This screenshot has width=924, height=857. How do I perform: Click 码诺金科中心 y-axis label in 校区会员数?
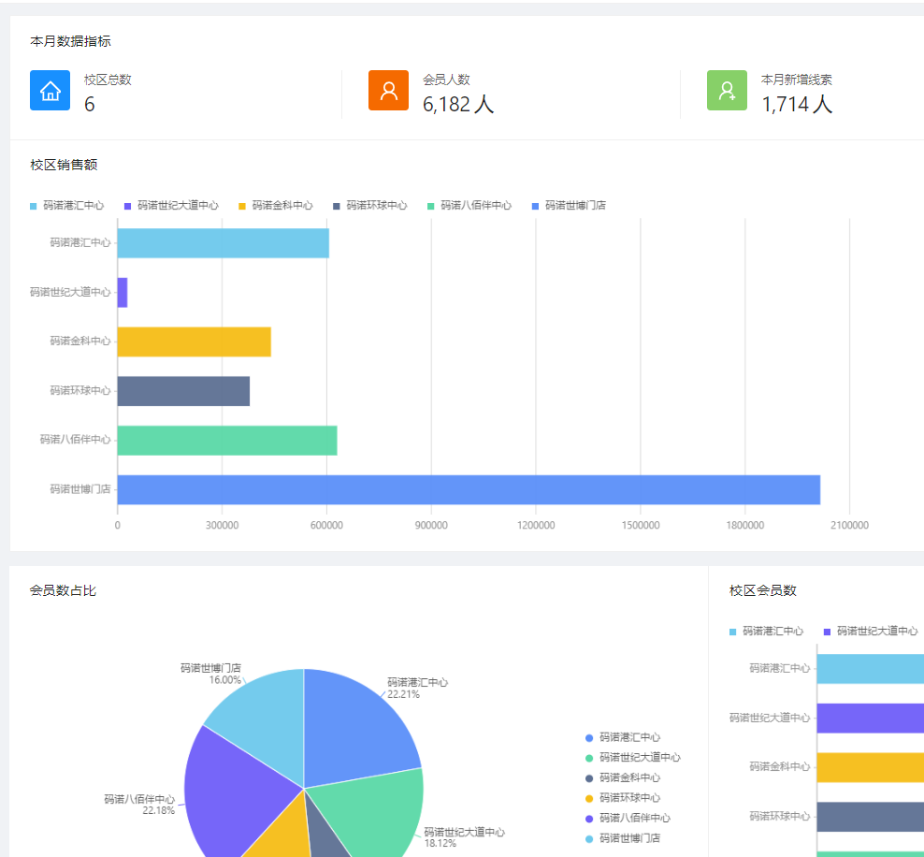click(x=780, y=767)
